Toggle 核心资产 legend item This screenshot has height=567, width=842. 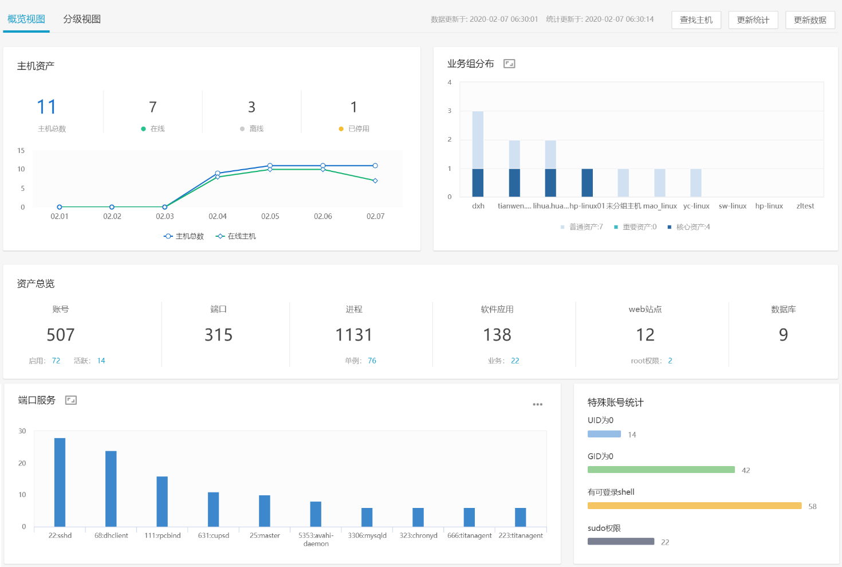[x=689, y=227]
